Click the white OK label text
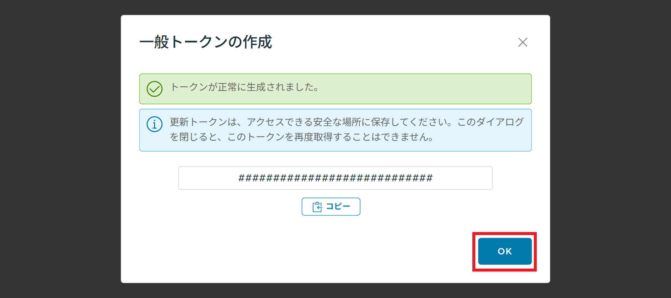Image resolution: width=671 pixels, height=298 pixels. [505, 251]
